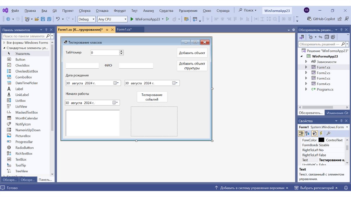
Task: Open the GitHub Copilot icon
Action: [310, 19]
